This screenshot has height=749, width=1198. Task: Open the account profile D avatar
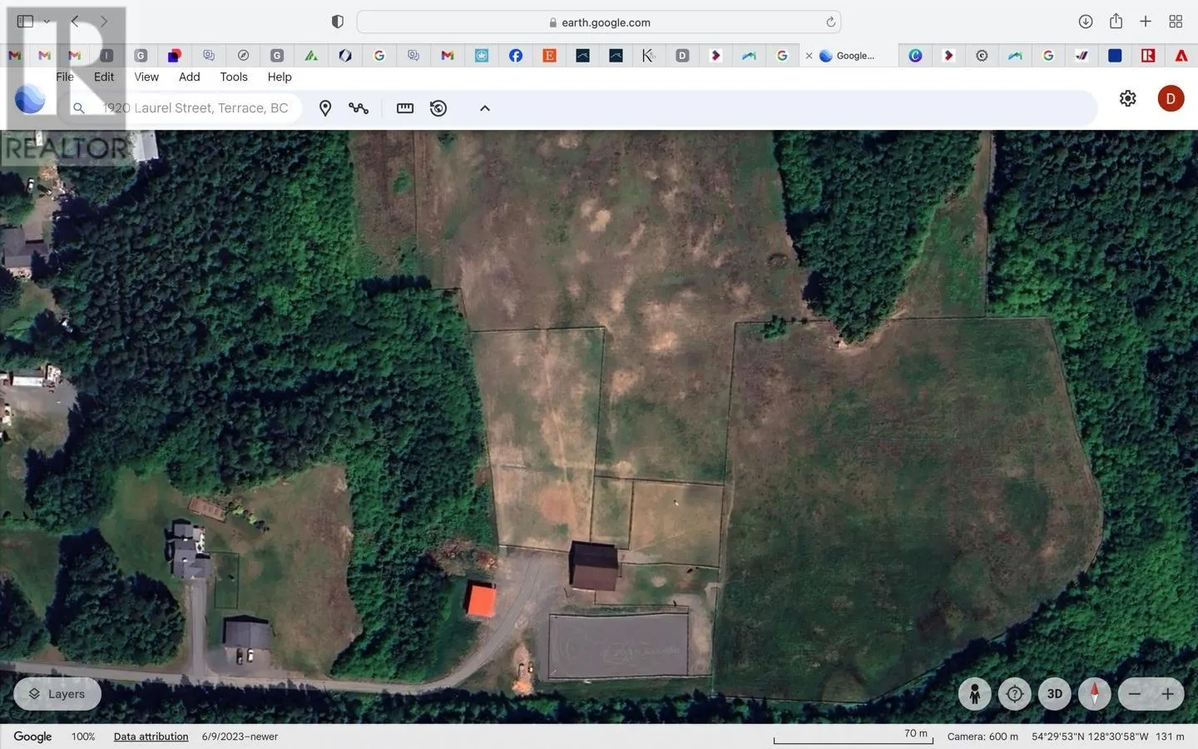(x=1171, y=98)
